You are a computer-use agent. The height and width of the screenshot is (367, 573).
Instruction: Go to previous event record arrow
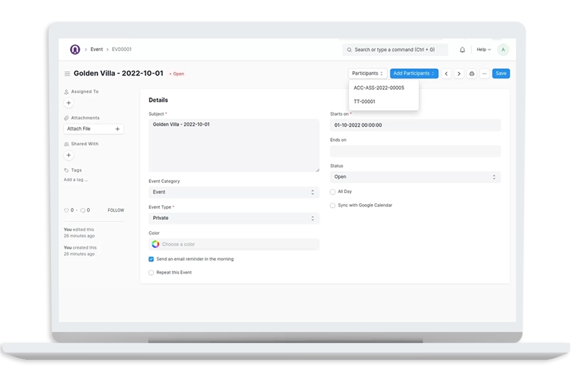[446, 74]
